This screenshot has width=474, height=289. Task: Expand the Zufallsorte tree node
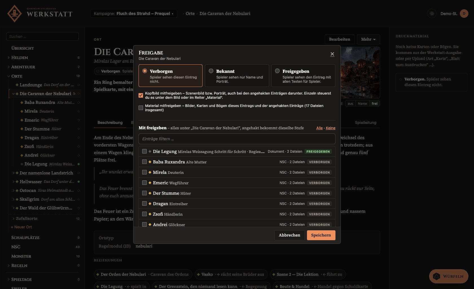pos(14,219)
